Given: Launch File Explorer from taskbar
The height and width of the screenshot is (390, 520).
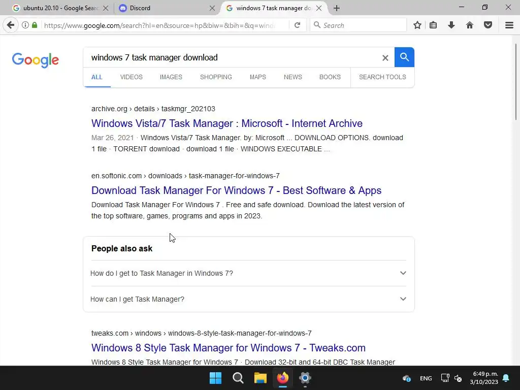Looking at the screenshot, I should (x=261, y=378).
